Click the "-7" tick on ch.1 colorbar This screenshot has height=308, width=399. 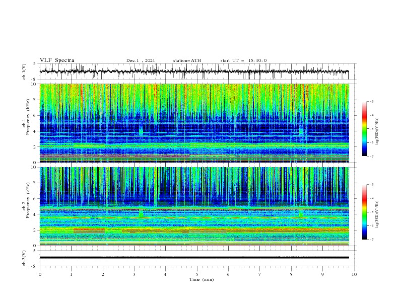click(x=371, y=156)
